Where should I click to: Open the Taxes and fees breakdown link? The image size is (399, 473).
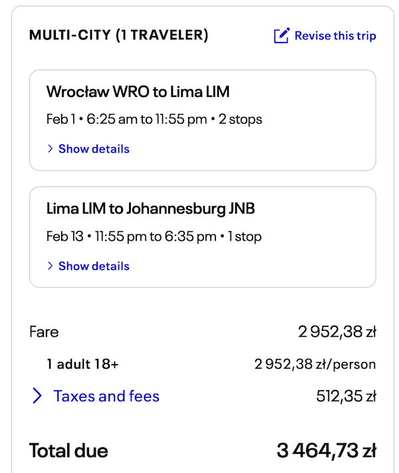click(106, 396)
